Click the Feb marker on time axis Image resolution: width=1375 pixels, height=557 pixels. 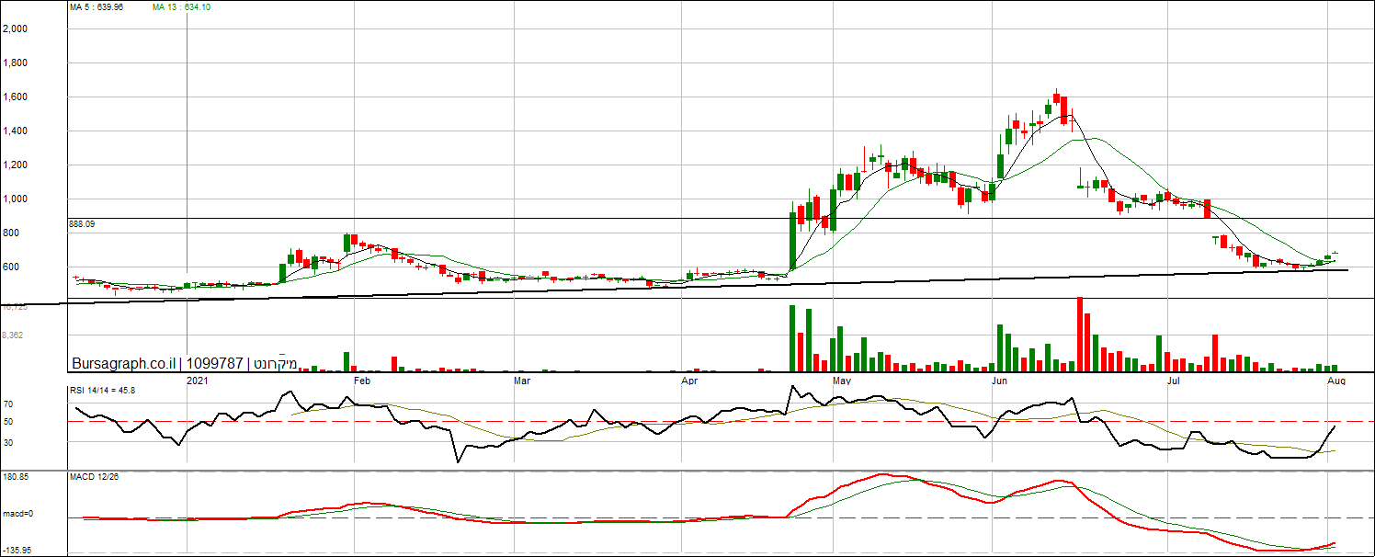(361, 380)
